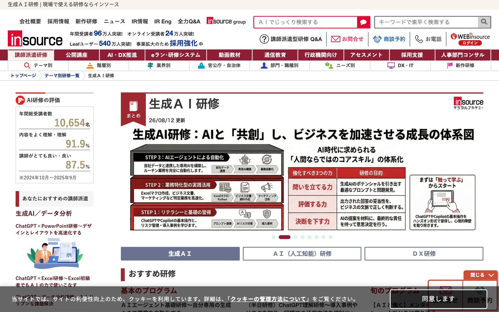Select the first carousel dot
The width and height of the screenshot is (499, 312).
[273, 237]
